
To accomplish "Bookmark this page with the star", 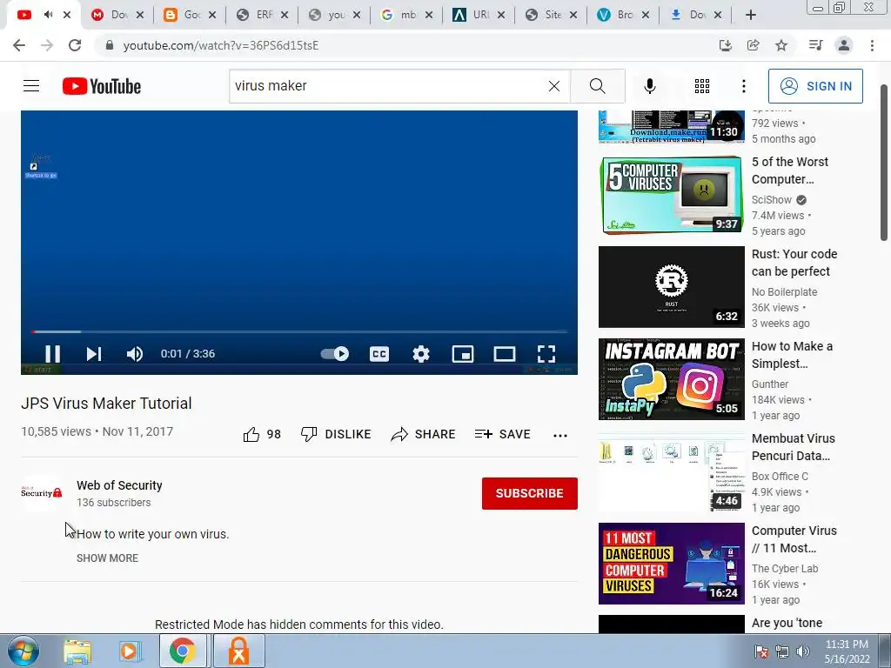I will tap(781, 45).
